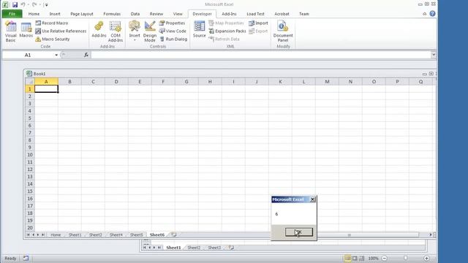Click the horizontal scrollbar in Book1
Viewport: 468px width, 263px height.
[x=350, y=235]
